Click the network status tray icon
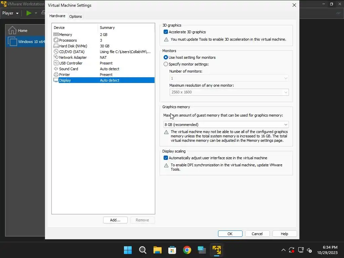The height and width of the screenshot is (258, 344). [301, 250]
